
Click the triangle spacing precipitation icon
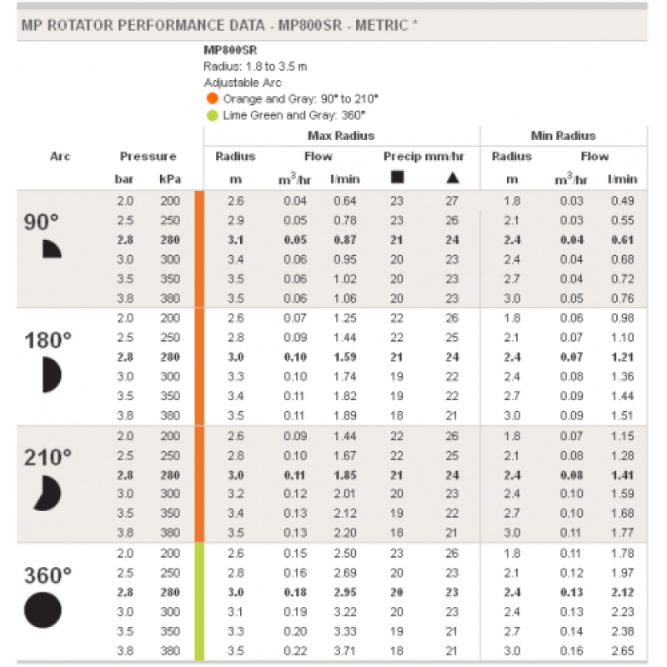coord(452,178)
